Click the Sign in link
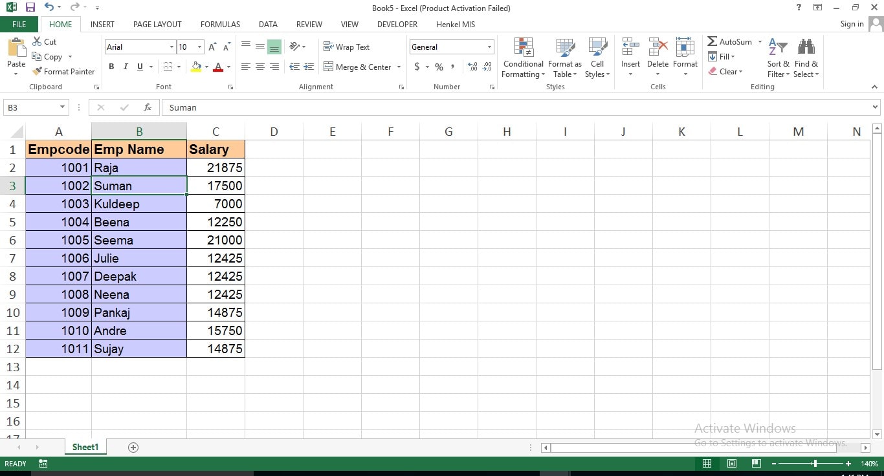Viewport: 884px width, 476px height. pos(852,24)
